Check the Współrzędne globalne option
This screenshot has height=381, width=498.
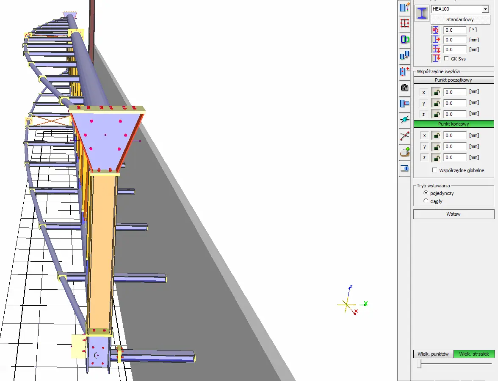pos(434,170)
